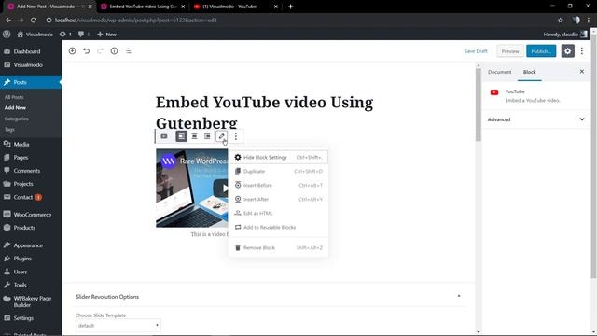Switch to the Block sidebar tab
The width and height of the screenshot is (597, 336).
529,72
